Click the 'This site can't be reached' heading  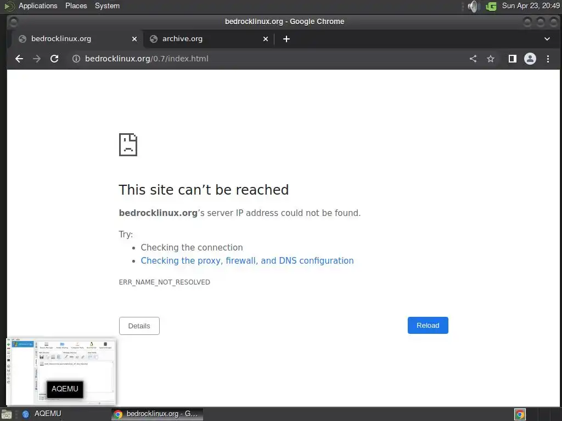pyautogui.click(x=204, y=190)
